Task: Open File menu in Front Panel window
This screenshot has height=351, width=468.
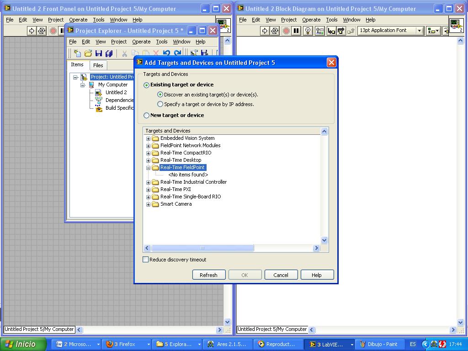Action: [10, 20]
